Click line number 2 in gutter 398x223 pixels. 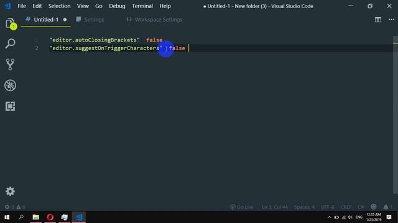pyautogui.click(x=37, y=48)
